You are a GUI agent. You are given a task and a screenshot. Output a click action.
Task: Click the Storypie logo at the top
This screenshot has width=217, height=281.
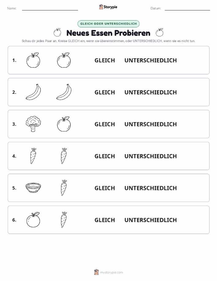coord(108,7)
